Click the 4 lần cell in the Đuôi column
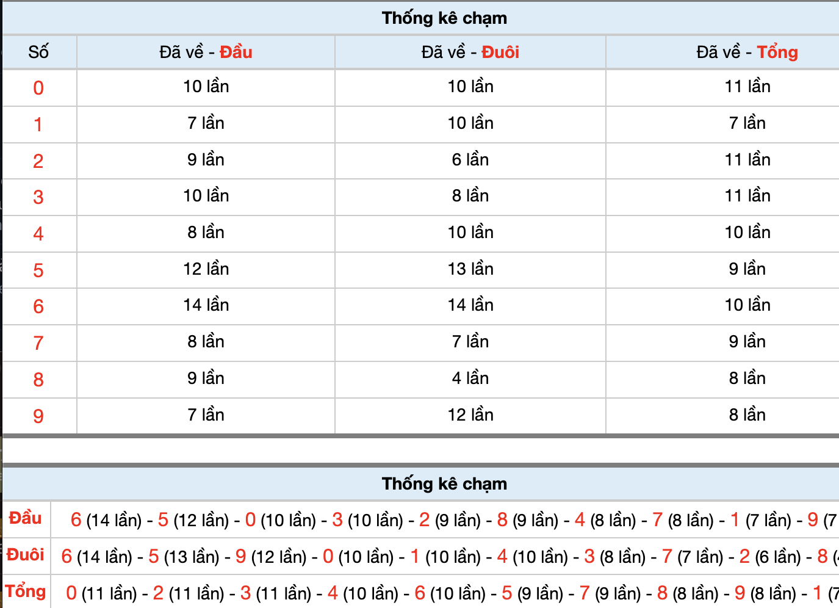 click(470, 378)
